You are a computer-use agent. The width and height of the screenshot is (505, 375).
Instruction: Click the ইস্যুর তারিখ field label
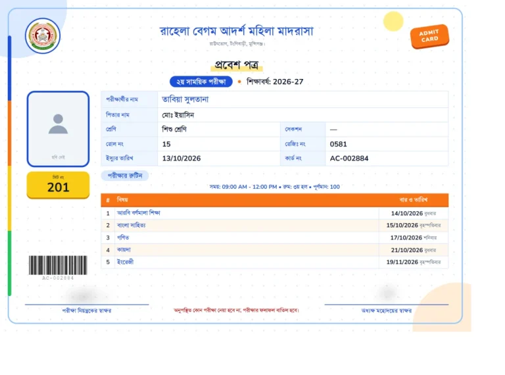(x=119, y=158)
